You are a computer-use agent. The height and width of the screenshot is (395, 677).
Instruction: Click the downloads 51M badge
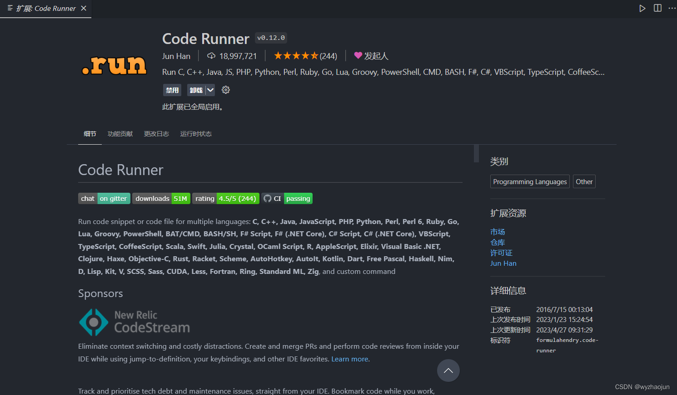161,198
